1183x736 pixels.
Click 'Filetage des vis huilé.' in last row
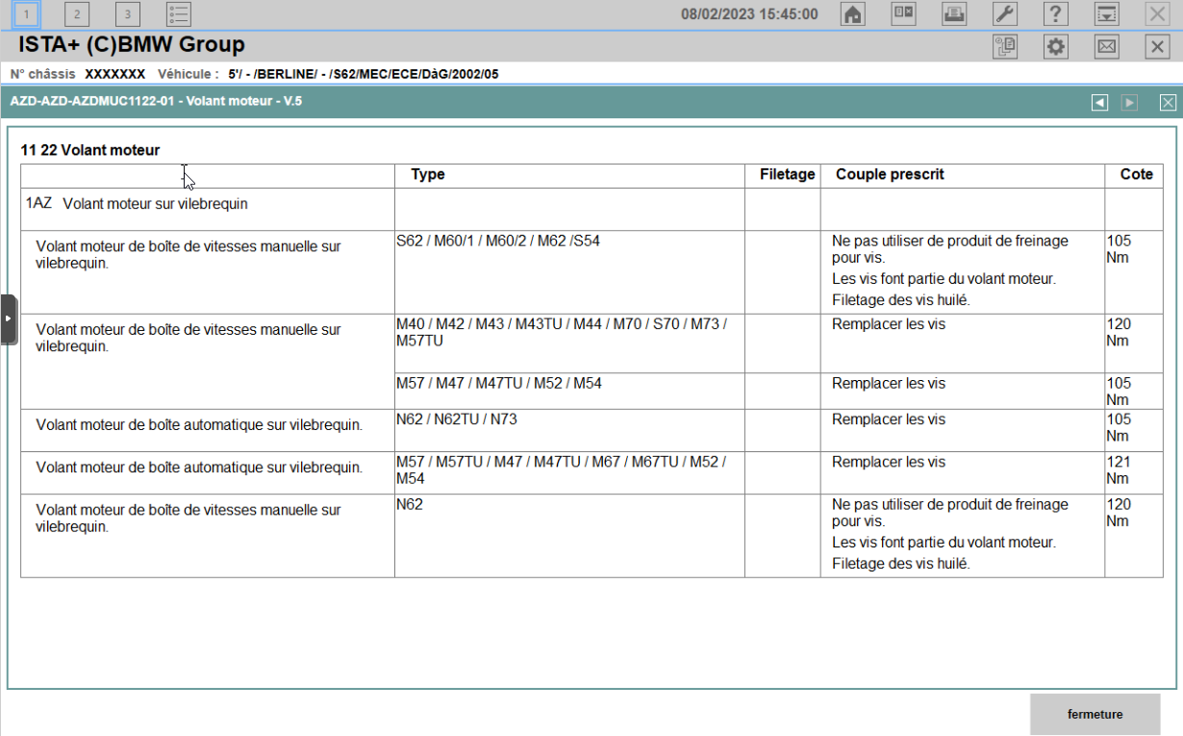pos(900,564)
